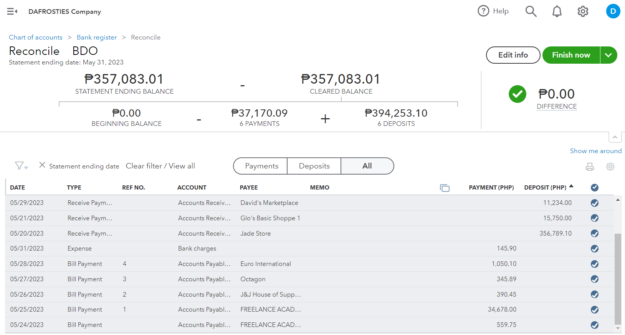This screenshot has height=335, width=625.
Task: Switch to the Payments tab
Action: [261, 166]
